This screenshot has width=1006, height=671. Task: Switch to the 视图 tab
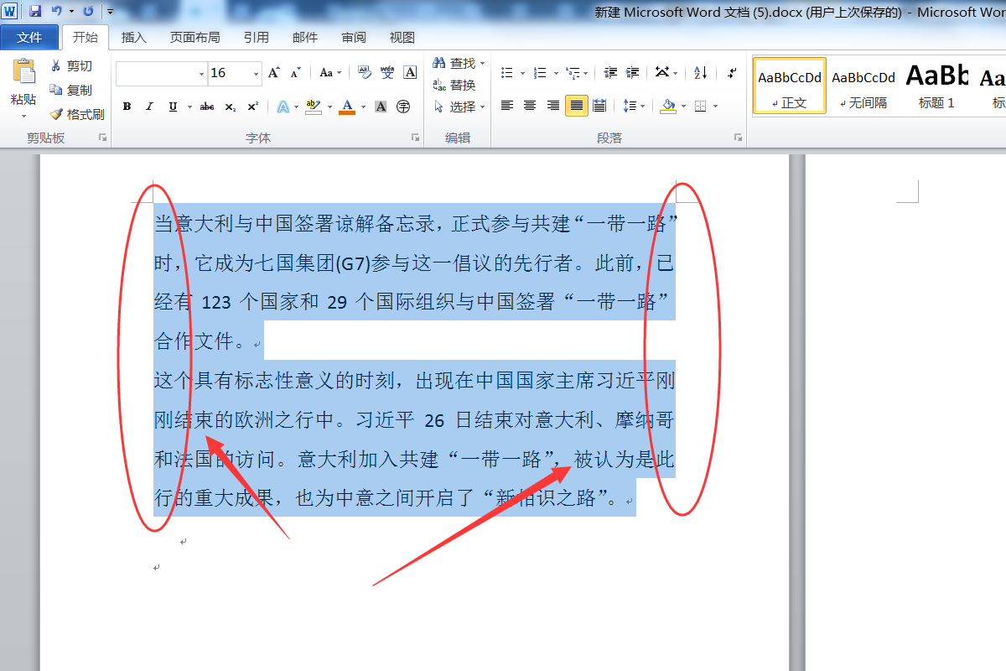click(x=402, y=38)
